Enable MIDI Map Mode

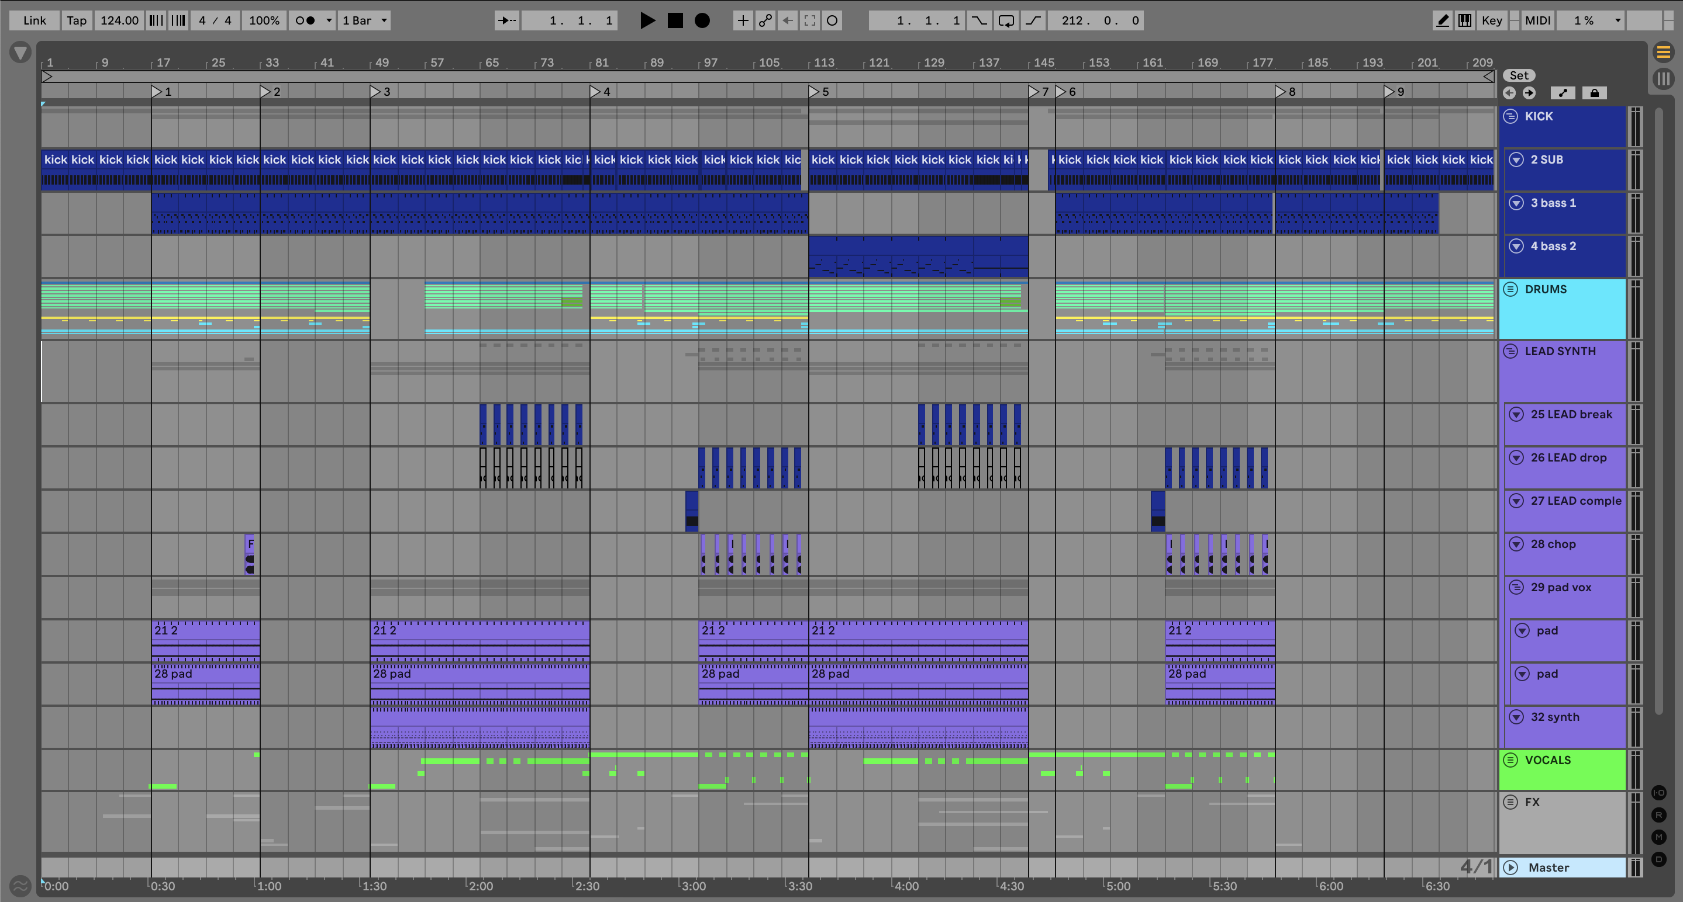(1537, 20)
